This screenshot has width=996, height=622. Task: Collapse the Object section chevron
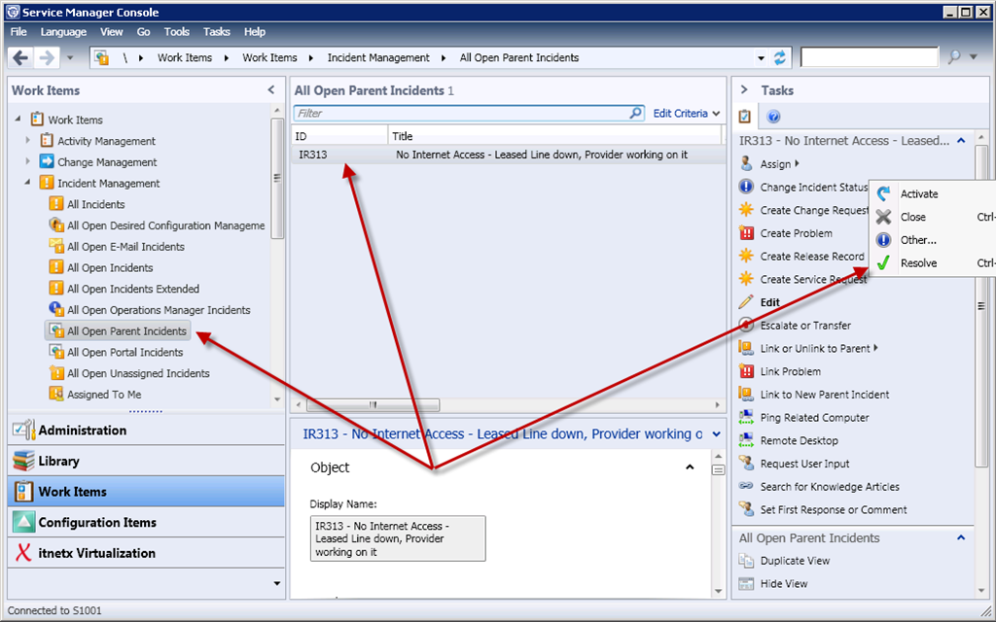[690, 467]
